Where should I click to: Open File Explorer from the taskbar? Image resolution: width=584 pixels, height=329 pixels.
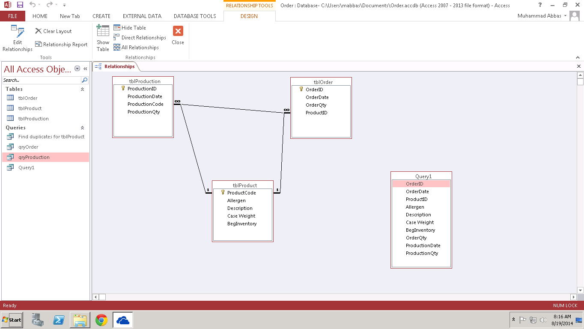pyautogui.click(x=80, y=320)
